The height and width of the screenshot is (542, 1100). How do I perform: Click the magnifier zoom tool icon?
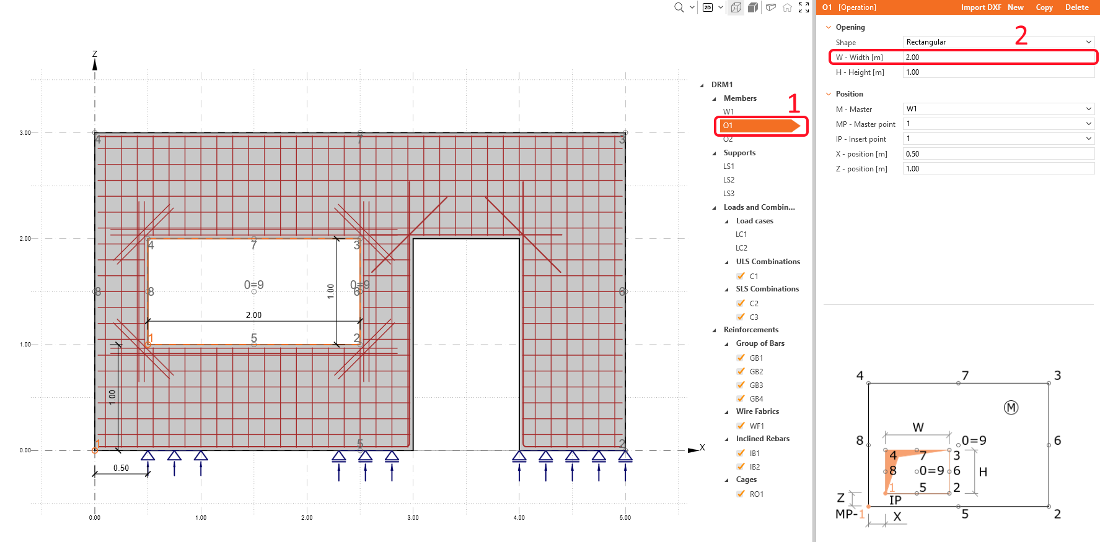(679, 7)
